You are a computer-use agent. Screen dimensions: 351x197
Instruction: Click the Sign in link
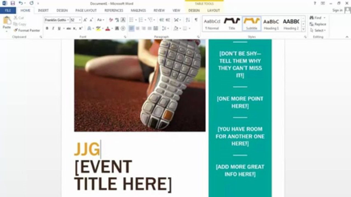pyautogui.click(x=337, y=10)
